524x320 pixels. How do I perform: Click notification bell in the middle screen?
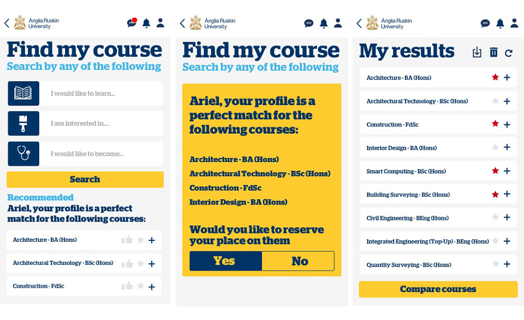pos(324,23)
